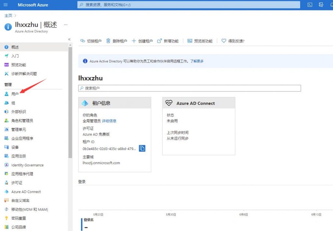The image size is (333, 231).
Task: Focus the 搜索租户 search box
Action: coord(190,88)
